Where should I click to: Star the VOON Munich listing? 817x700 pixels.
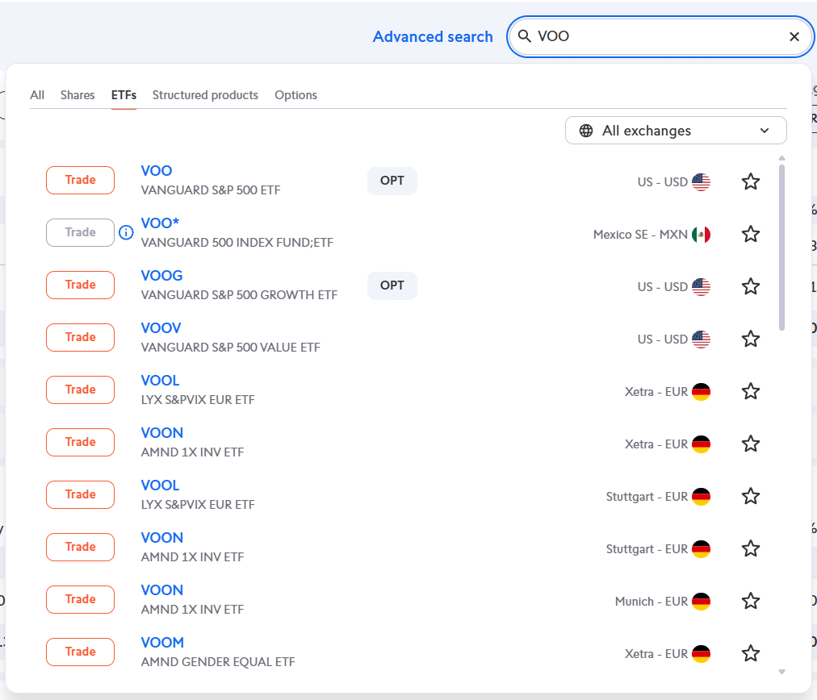[x=750, y=601]
